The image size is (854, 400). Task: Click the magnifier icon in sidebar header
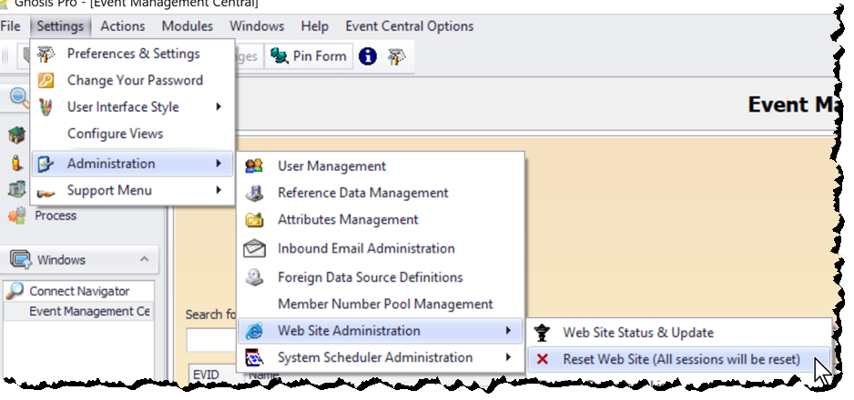pyautogui.click(x=20, y=98)
